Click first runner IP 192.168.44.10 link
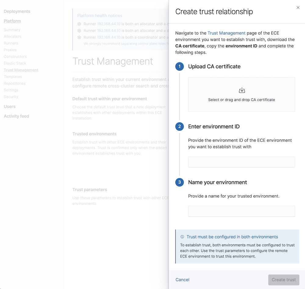 (x=109, y=24)
